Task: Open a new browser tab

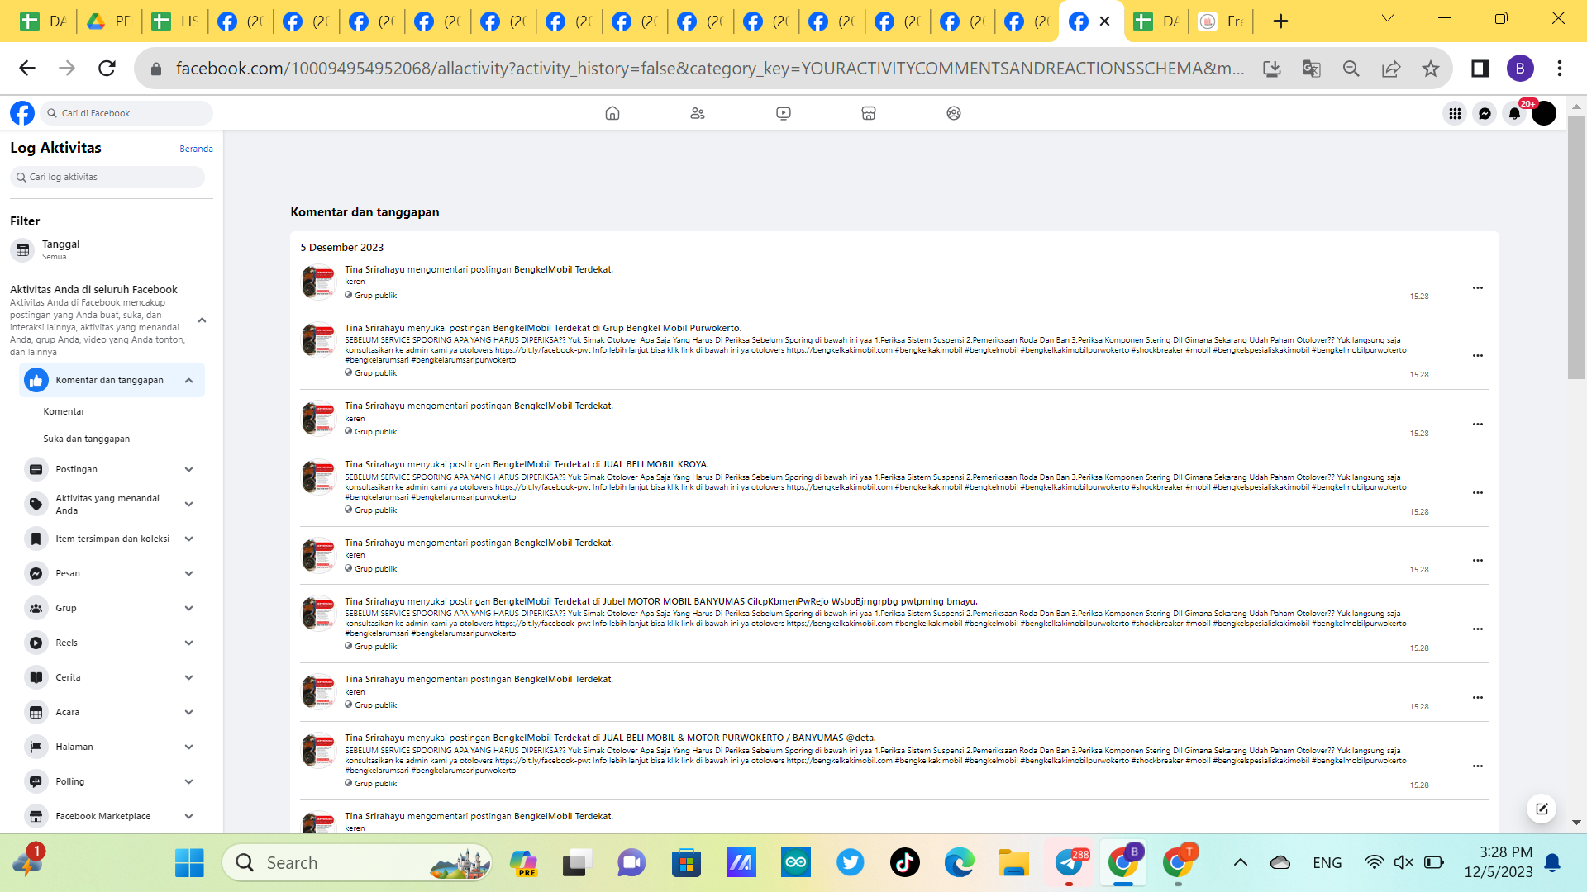Action: pyautogui.click(x=1280, y=21)
